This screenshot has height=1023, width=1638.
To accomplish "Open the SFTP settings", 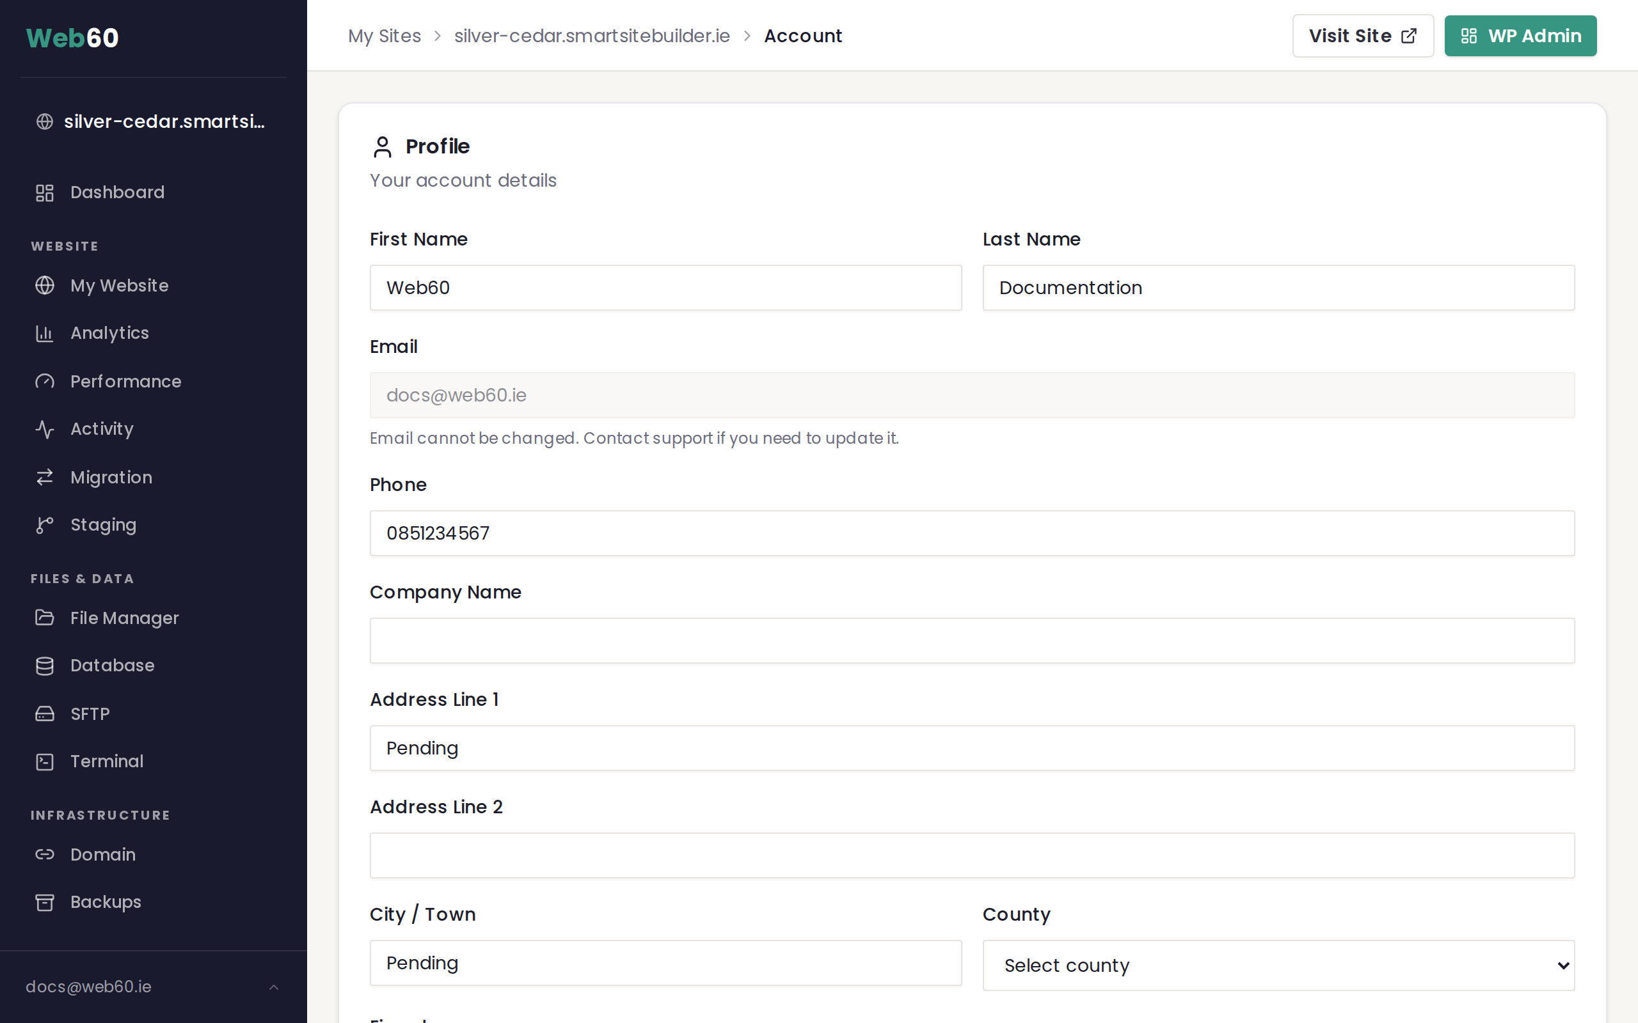I will tap(90, 714).
